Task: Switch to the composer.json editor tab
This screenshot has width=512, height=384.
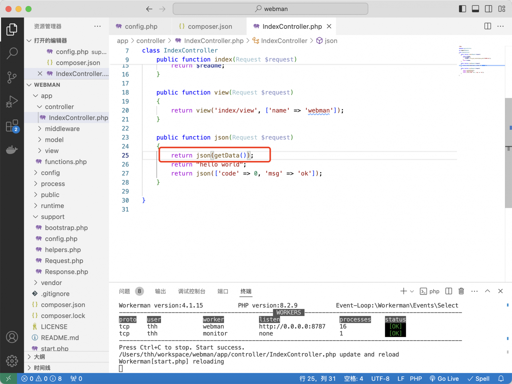Action: click(209, 26)
